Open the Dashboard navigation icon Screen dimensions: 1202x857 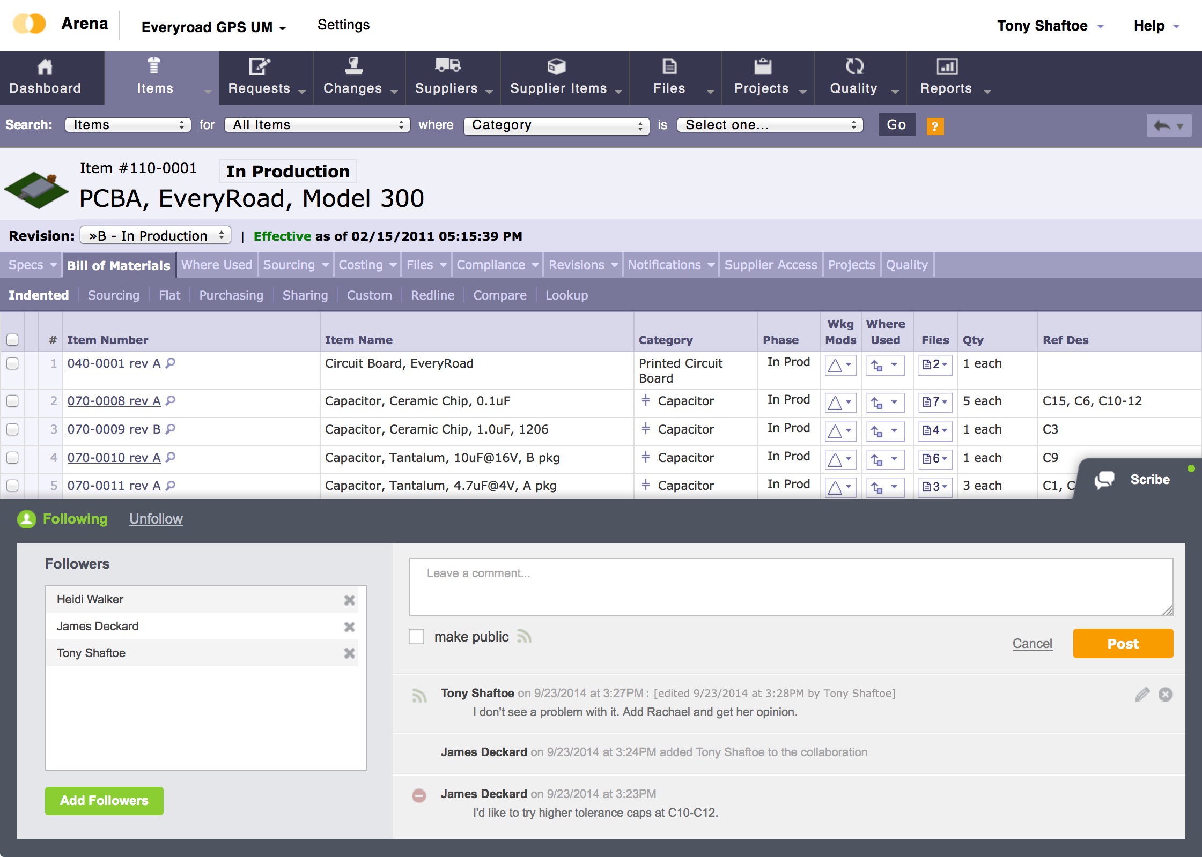45,66
